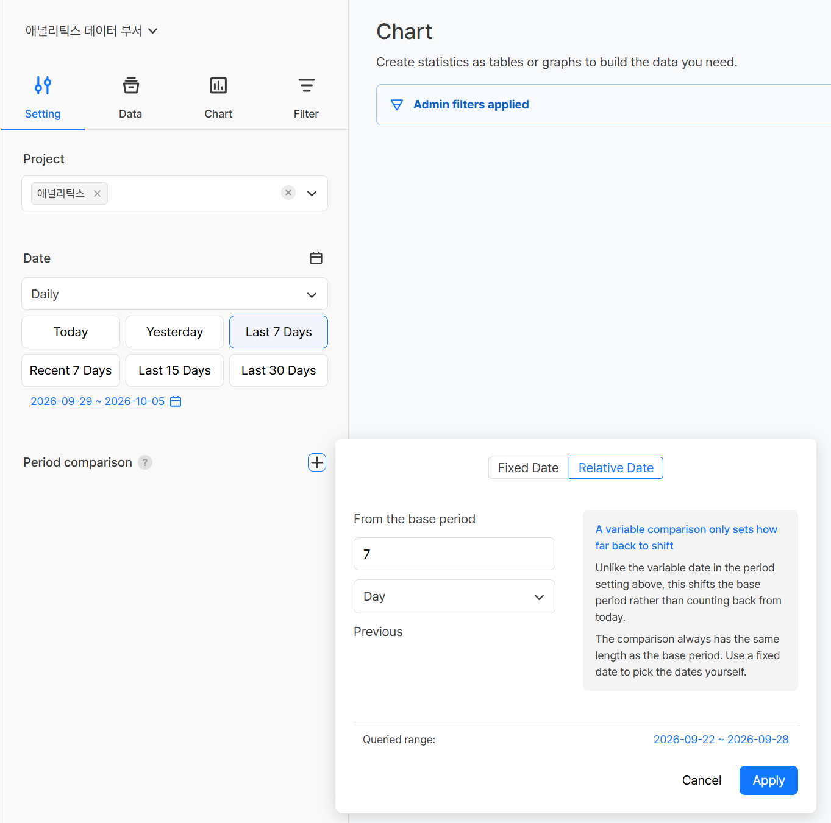Select the Last 7 Days preset
This screenshot has height=823, width=831.
[279, 332]
